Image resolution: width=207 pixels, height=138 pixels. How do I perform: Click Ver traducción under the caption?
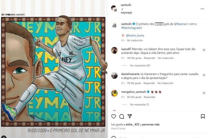(x=135, y=40)
